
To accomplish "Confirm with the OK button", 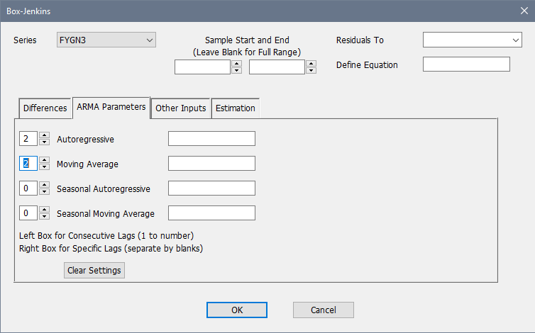I will tap(237, 310).
